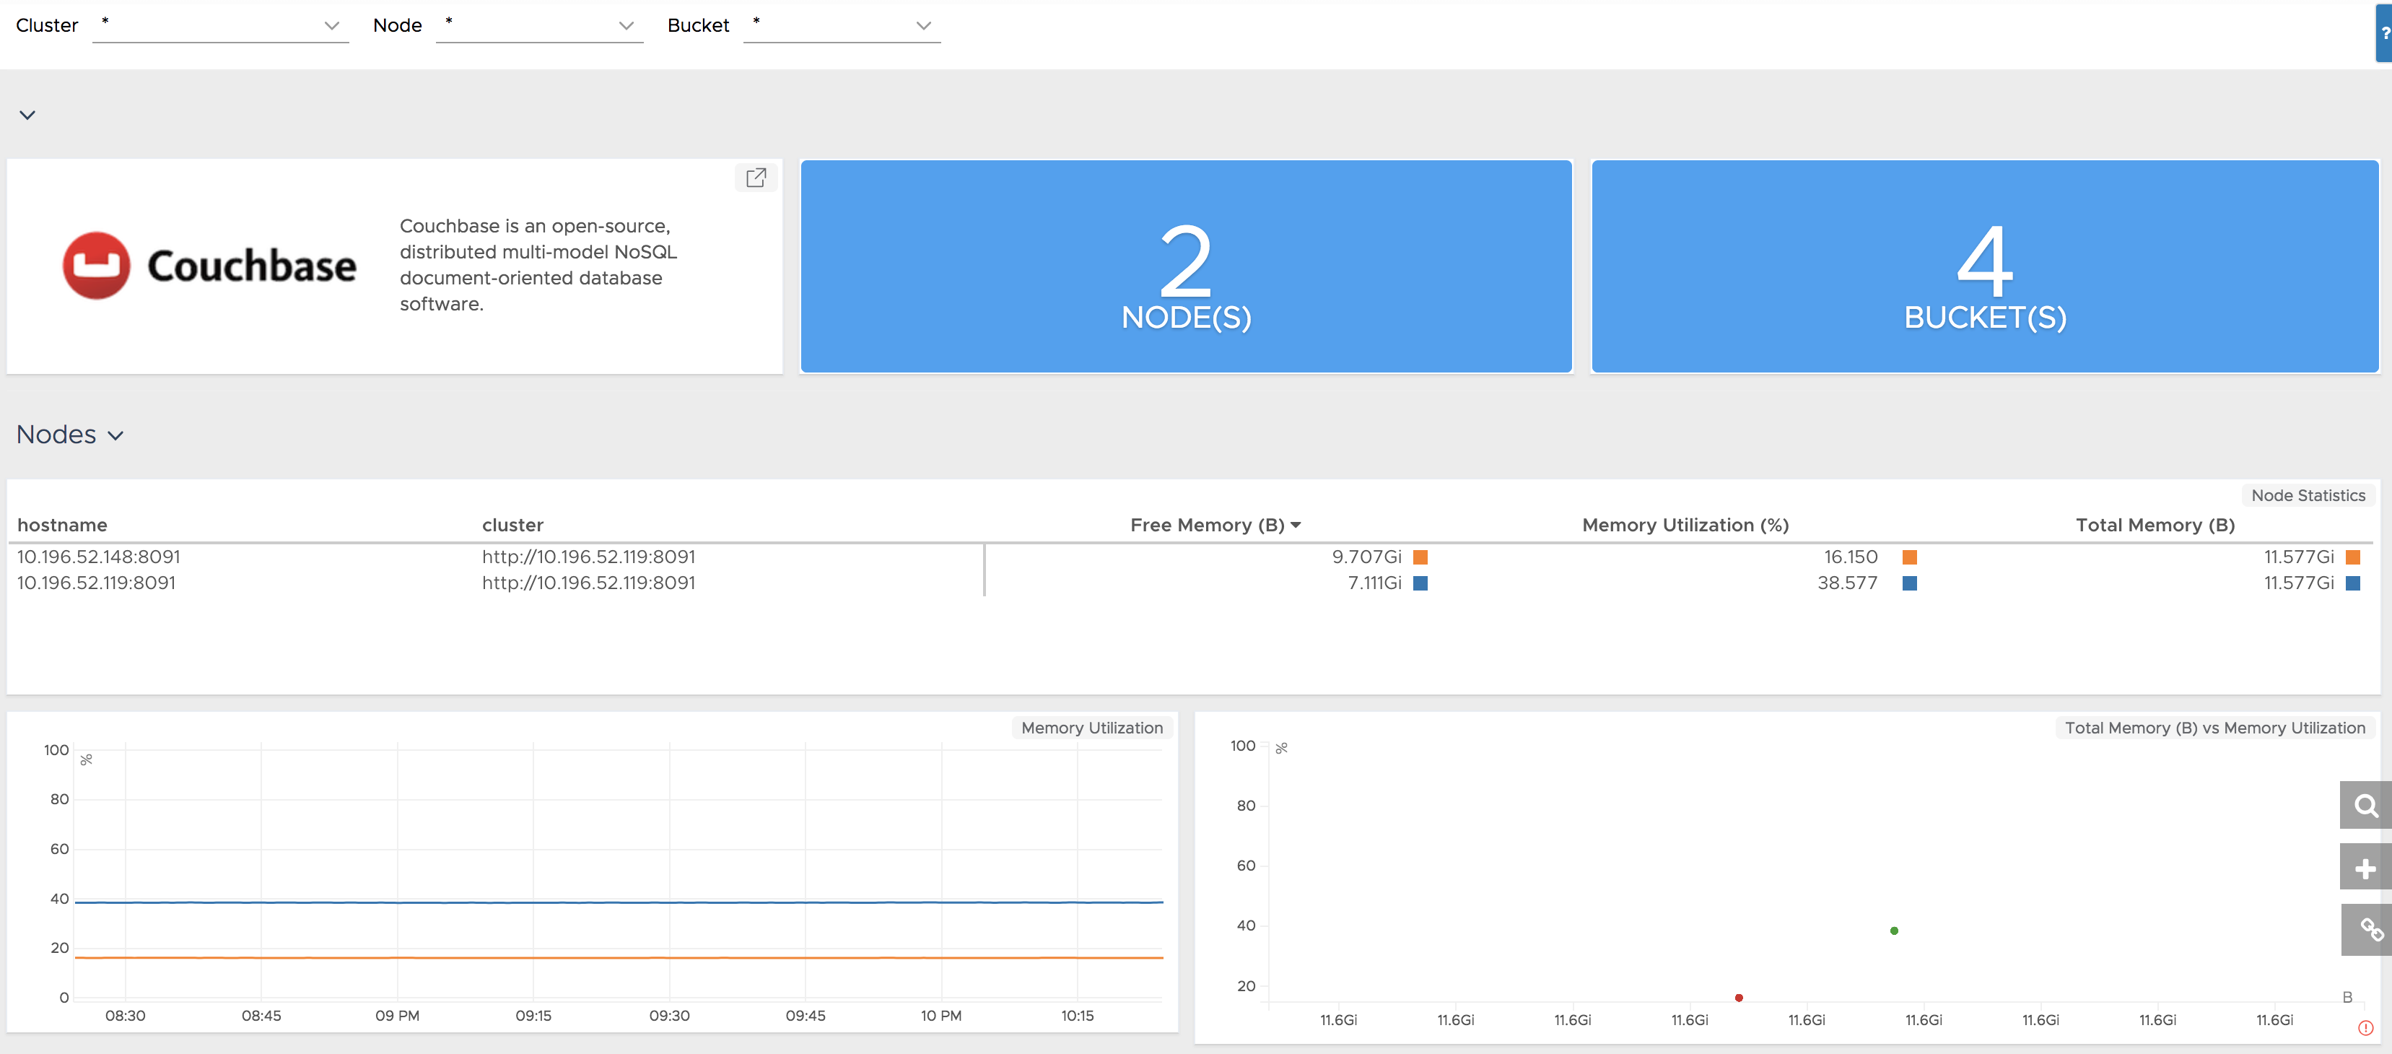Click the magnifier search icon on right edge
The height and width of the screenshot is (1054, 2392).
tap(2365, 805)
